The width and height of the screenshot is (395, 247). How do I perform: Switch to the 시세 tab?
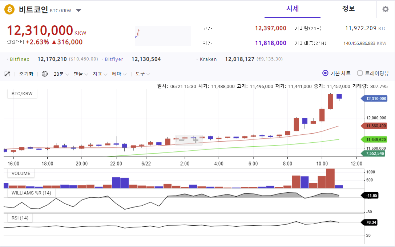pyautogui.click(x=293, y=9)
